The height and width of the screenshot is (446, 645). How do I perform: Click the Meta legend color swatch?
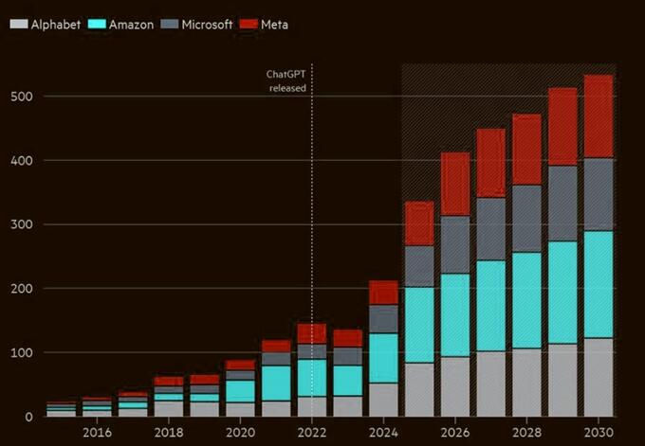pyautogui.click(x=249, y=24)
